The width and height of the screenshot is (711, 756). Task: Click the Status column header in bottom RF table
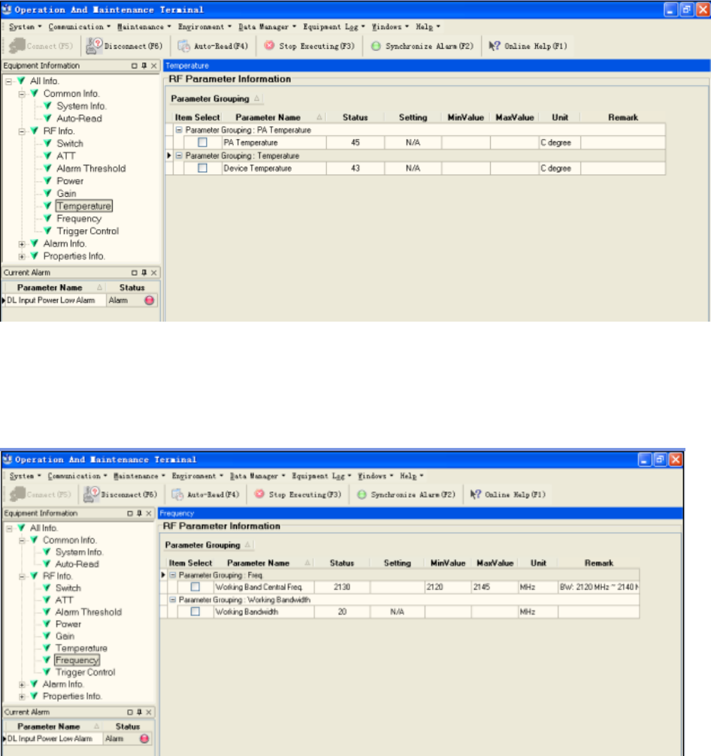(x=341, y=563)
